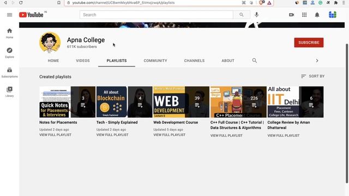349x196 pixels.
Task: Click the page vertical scrollbar
Action: tap(347, 113)
